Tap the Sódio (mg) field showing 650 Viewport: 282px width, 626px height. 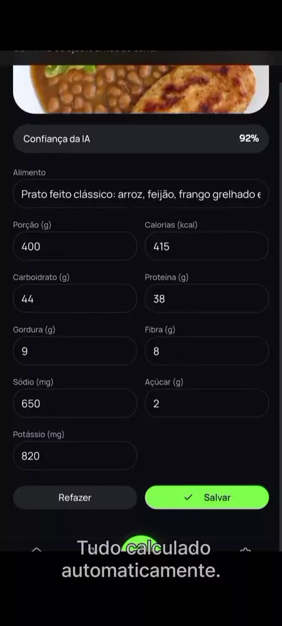[75, 403]
